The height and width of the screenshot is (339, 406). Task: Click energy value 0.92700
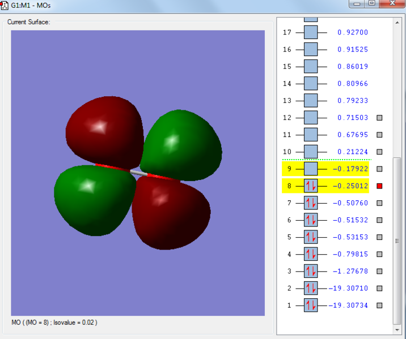coord(353,32)
